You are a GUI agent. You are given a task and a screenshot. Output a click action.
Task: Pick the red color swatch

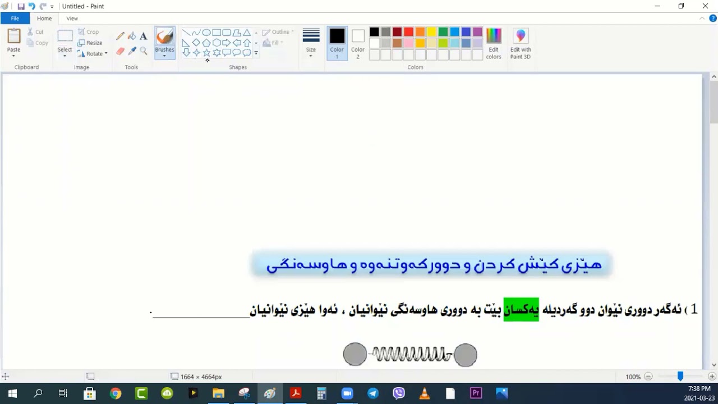click(408, 32)
